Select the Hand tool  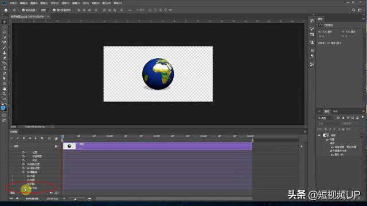[x=4, y=89]
